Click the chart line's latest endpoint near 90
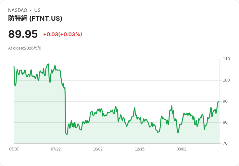The image size is (239, 166). tap(219, 101)
